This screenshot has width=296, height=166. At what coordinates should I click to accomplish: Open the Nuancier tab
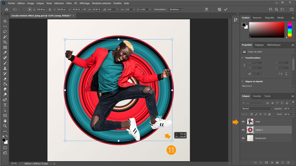tap(257, 18)
